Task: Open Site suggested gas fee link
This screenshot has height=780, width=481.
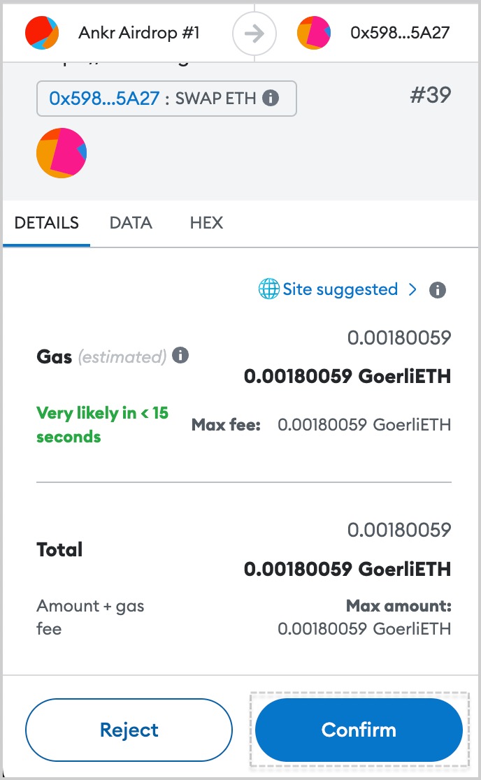Action: (340, 289)
